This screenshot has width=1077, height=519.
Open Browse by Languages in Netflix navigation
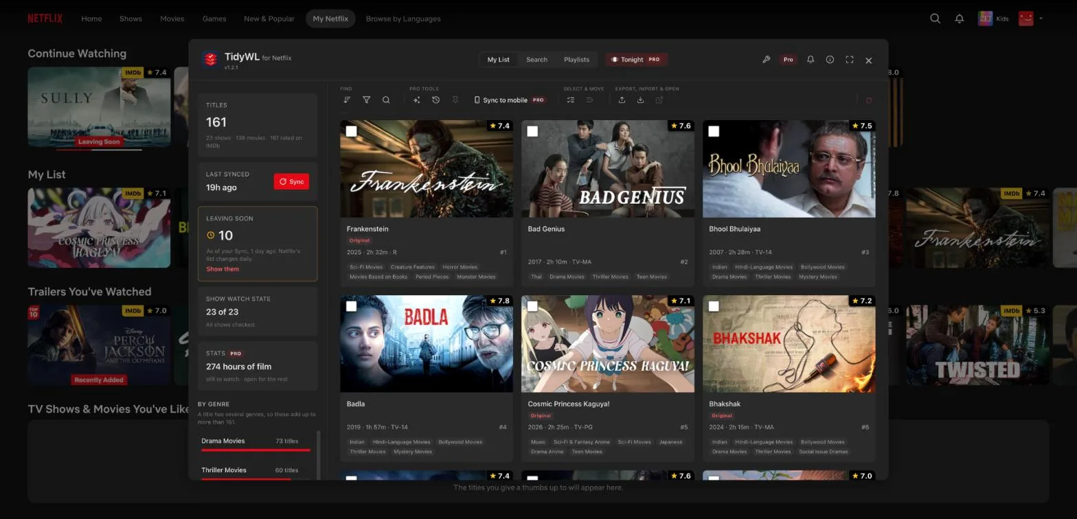point(403,19)
